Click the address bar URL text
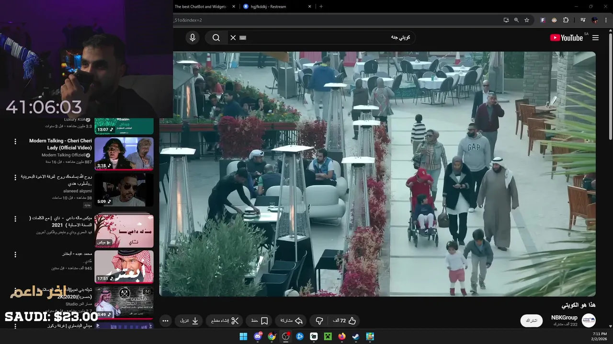613x344 pixels. point(188,20)
